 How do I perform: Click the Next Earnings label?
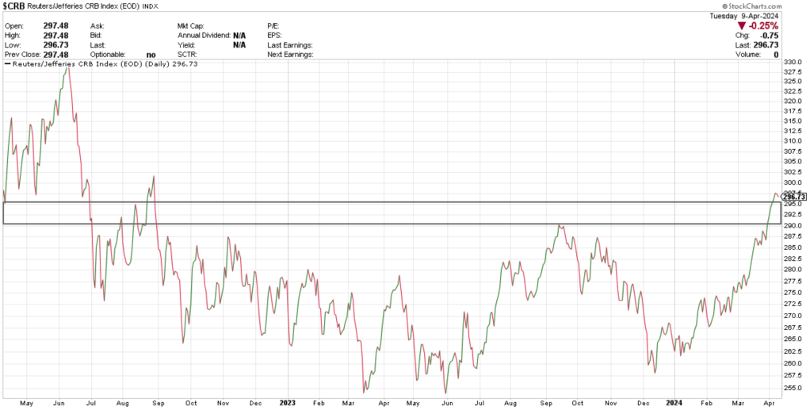pos(290,54)
